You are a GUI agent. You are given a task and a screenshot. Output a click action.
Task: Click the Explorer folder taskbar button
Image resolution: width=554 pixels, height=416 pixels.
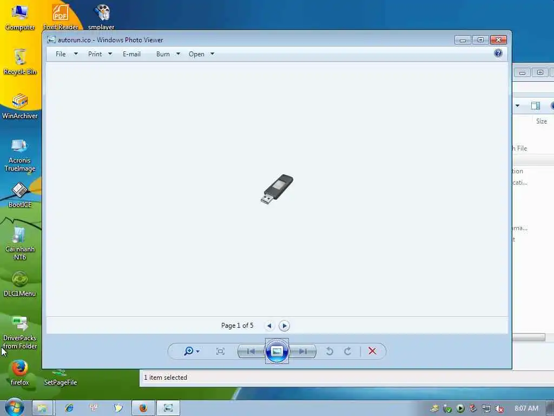point(42,408)
